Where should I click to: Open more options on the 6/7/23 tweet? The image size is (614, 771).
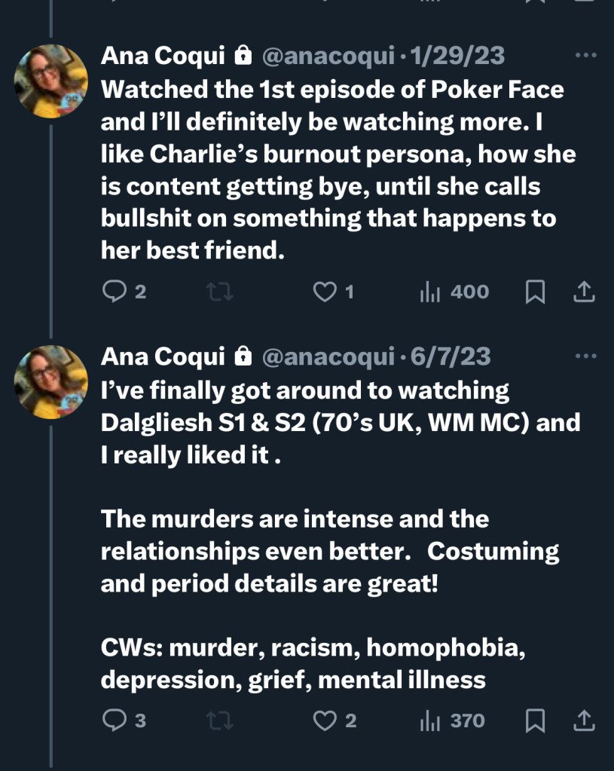[585, 356]
